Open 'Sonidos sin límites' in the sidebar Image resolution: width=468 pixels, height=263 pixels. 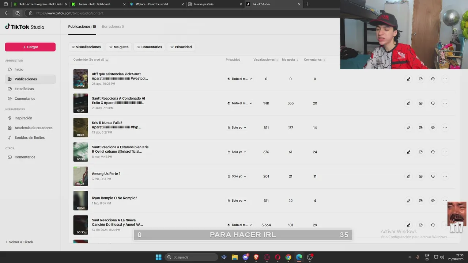pyautogui.click(x=30, y=138)
